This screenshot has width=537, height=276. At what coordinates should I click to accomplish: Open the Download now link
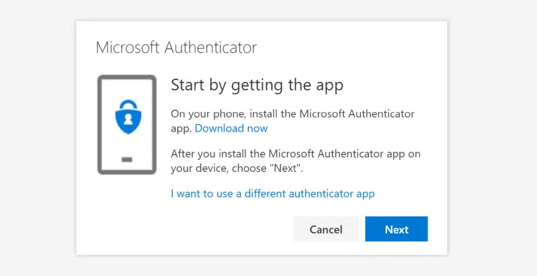(231, 128)
